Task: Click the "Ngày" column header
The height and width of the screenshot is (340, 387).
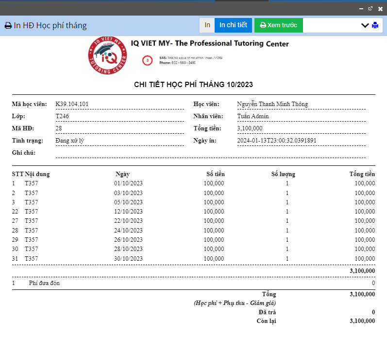Action: pos(122,174)
